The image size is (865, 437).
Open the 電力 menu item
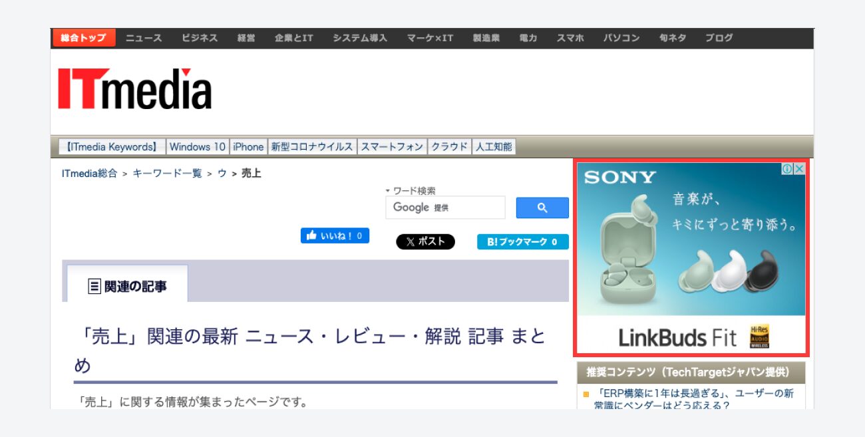528,38
